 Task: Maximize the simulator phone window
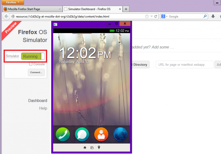click(116, 24)
